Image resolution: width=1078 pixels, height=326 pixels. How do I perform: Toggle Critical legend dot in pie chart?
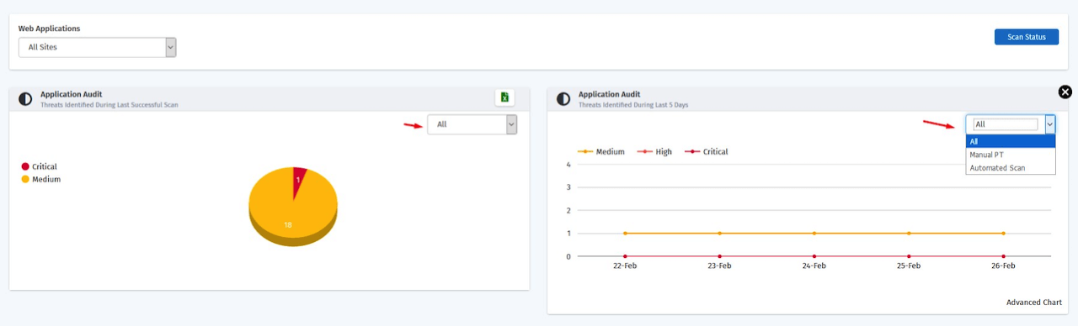point(25,166)
